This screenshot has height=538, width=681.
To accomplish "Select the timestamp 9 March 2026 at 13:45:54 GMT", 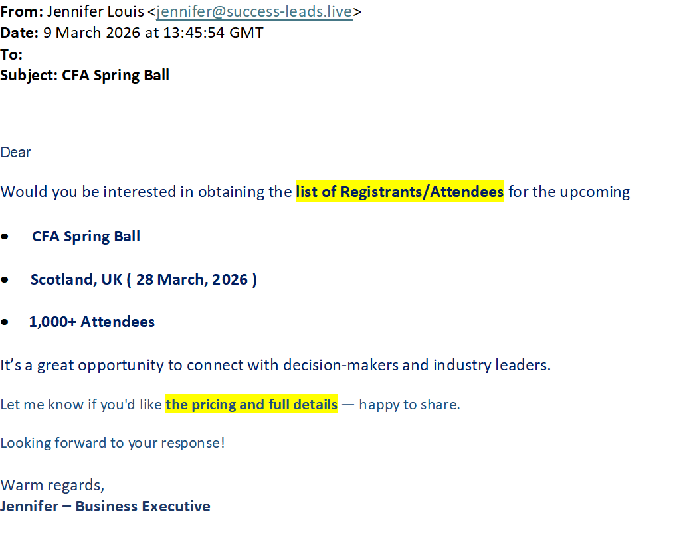I will pos(153,33).
